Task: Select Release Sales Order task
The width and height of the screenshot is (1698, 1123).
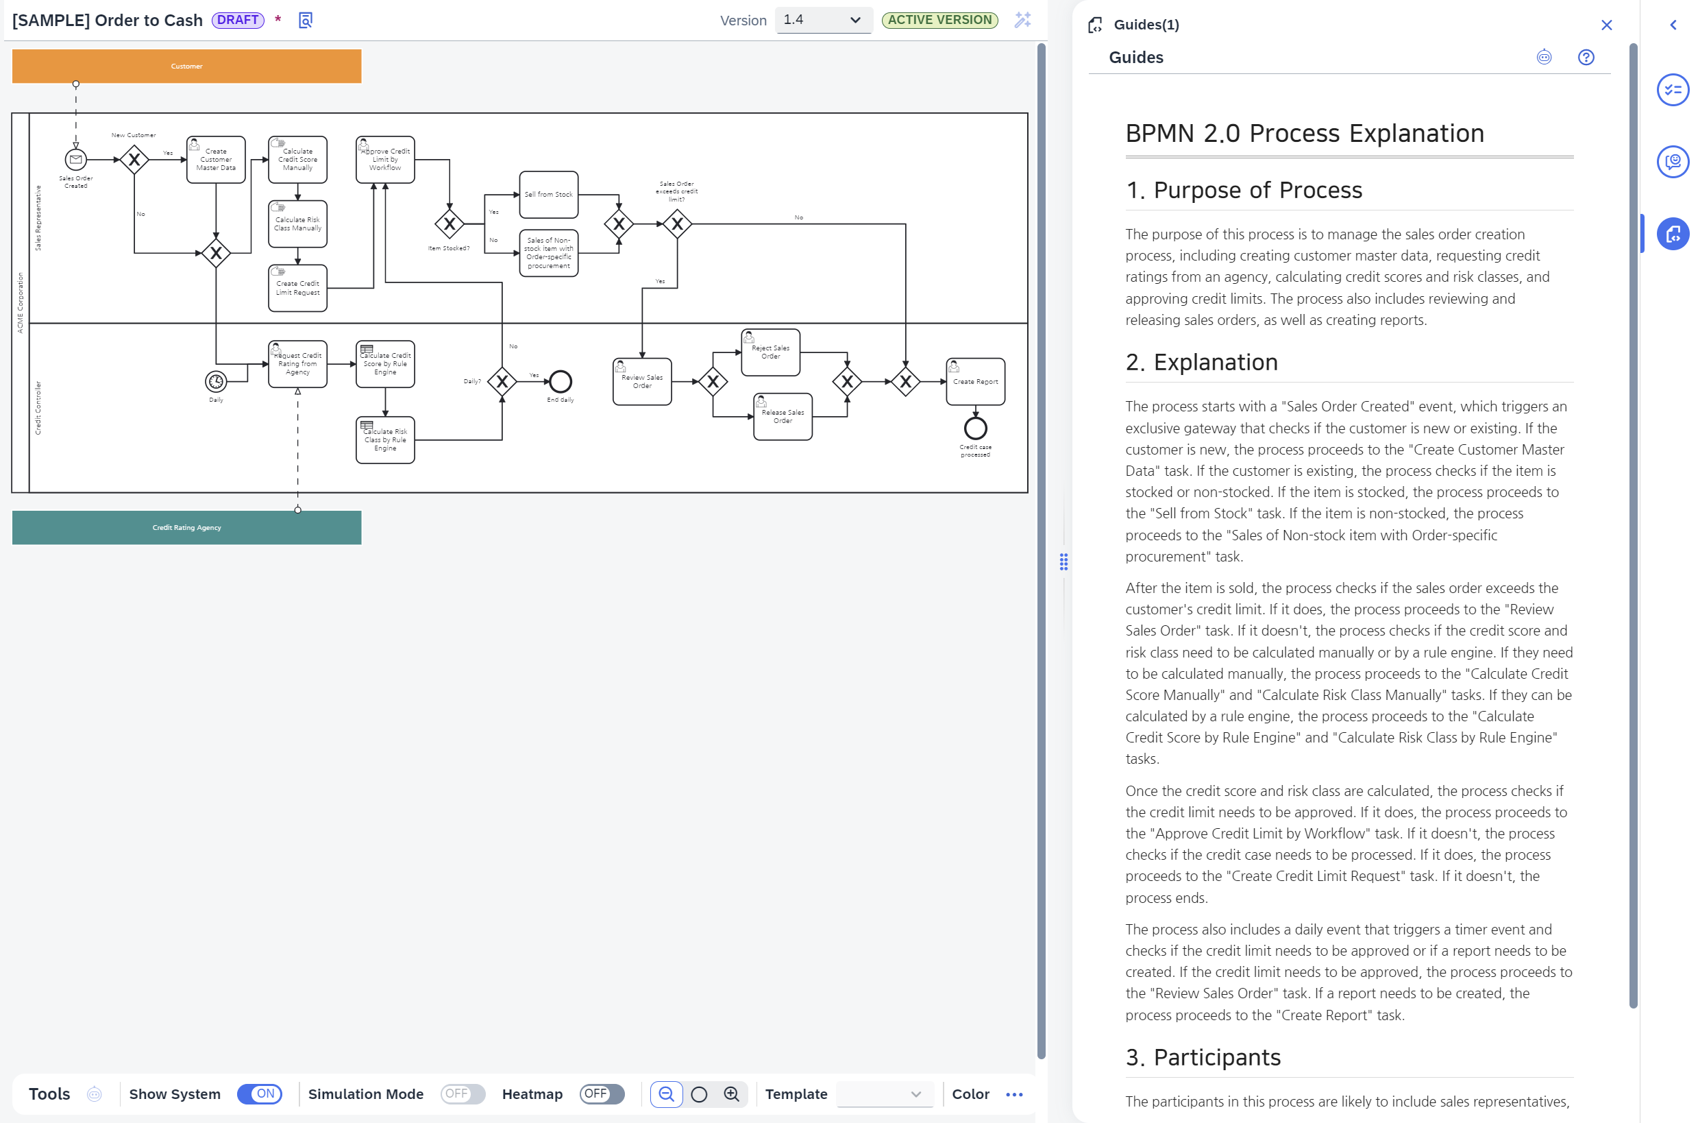Action: click(x=783, y=416)
